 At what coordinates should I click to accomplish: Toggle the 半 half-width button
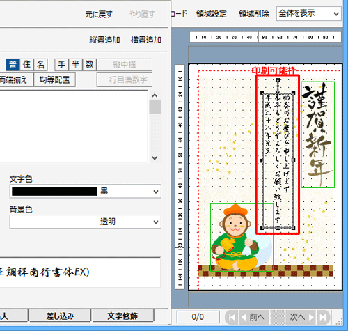[75, 65]
